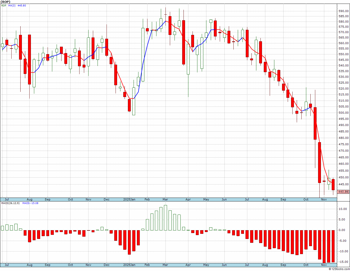This screenshot has height=271, width=350.
Task: Click the latest red candlestick next to 440.86
Action: [x=333, y=185]
